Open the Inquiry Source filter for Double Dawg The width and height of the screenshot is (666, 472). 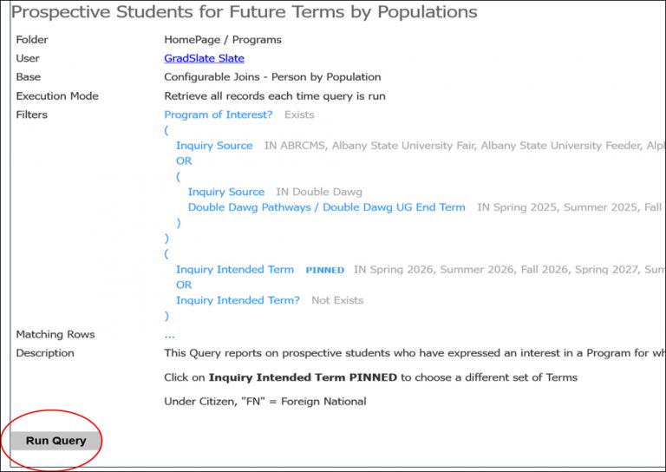click(x=226, y=192)
